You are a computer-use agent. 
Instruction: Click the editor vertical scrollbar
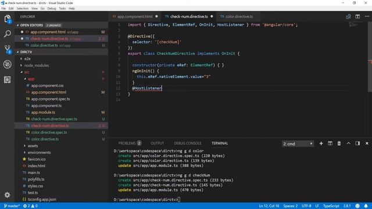pyautogui.click(x=370, y=57)
